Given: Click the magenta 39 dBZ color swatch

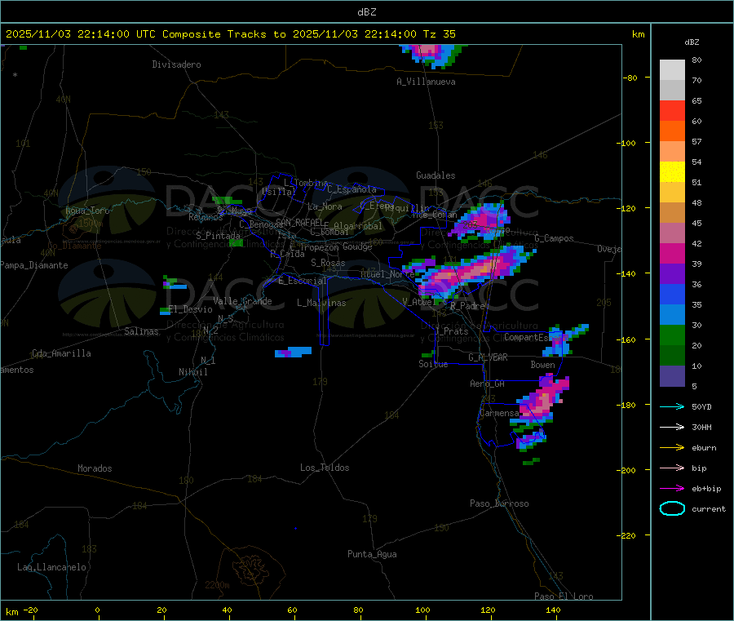Looking at the screenshot, I should point(672,253).
